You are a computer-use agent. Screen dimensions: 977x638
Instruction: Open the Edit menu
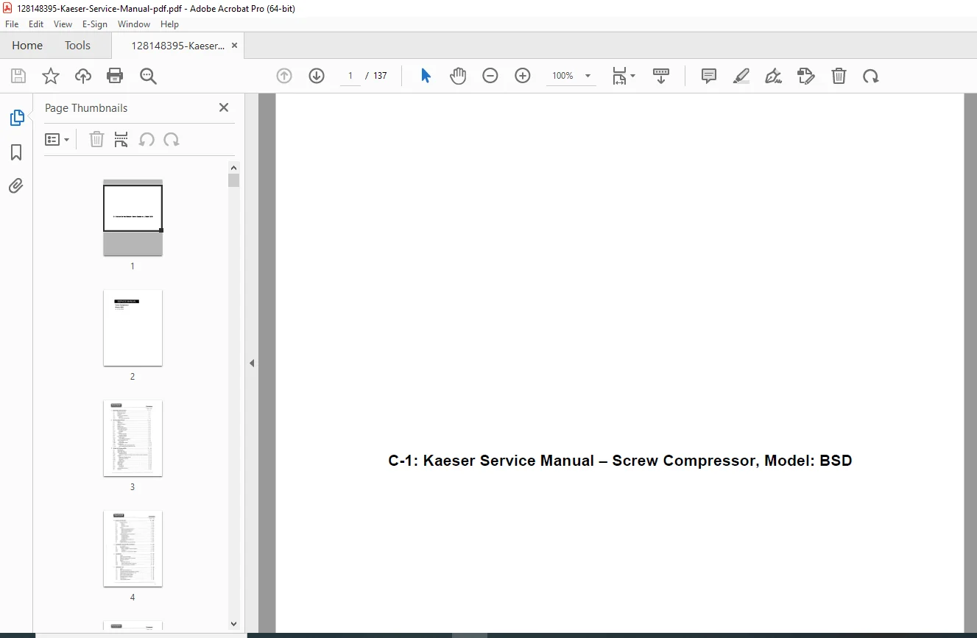point(36,24)
